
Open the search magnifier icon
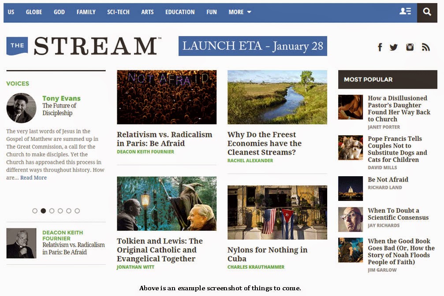tap(427, 12)
